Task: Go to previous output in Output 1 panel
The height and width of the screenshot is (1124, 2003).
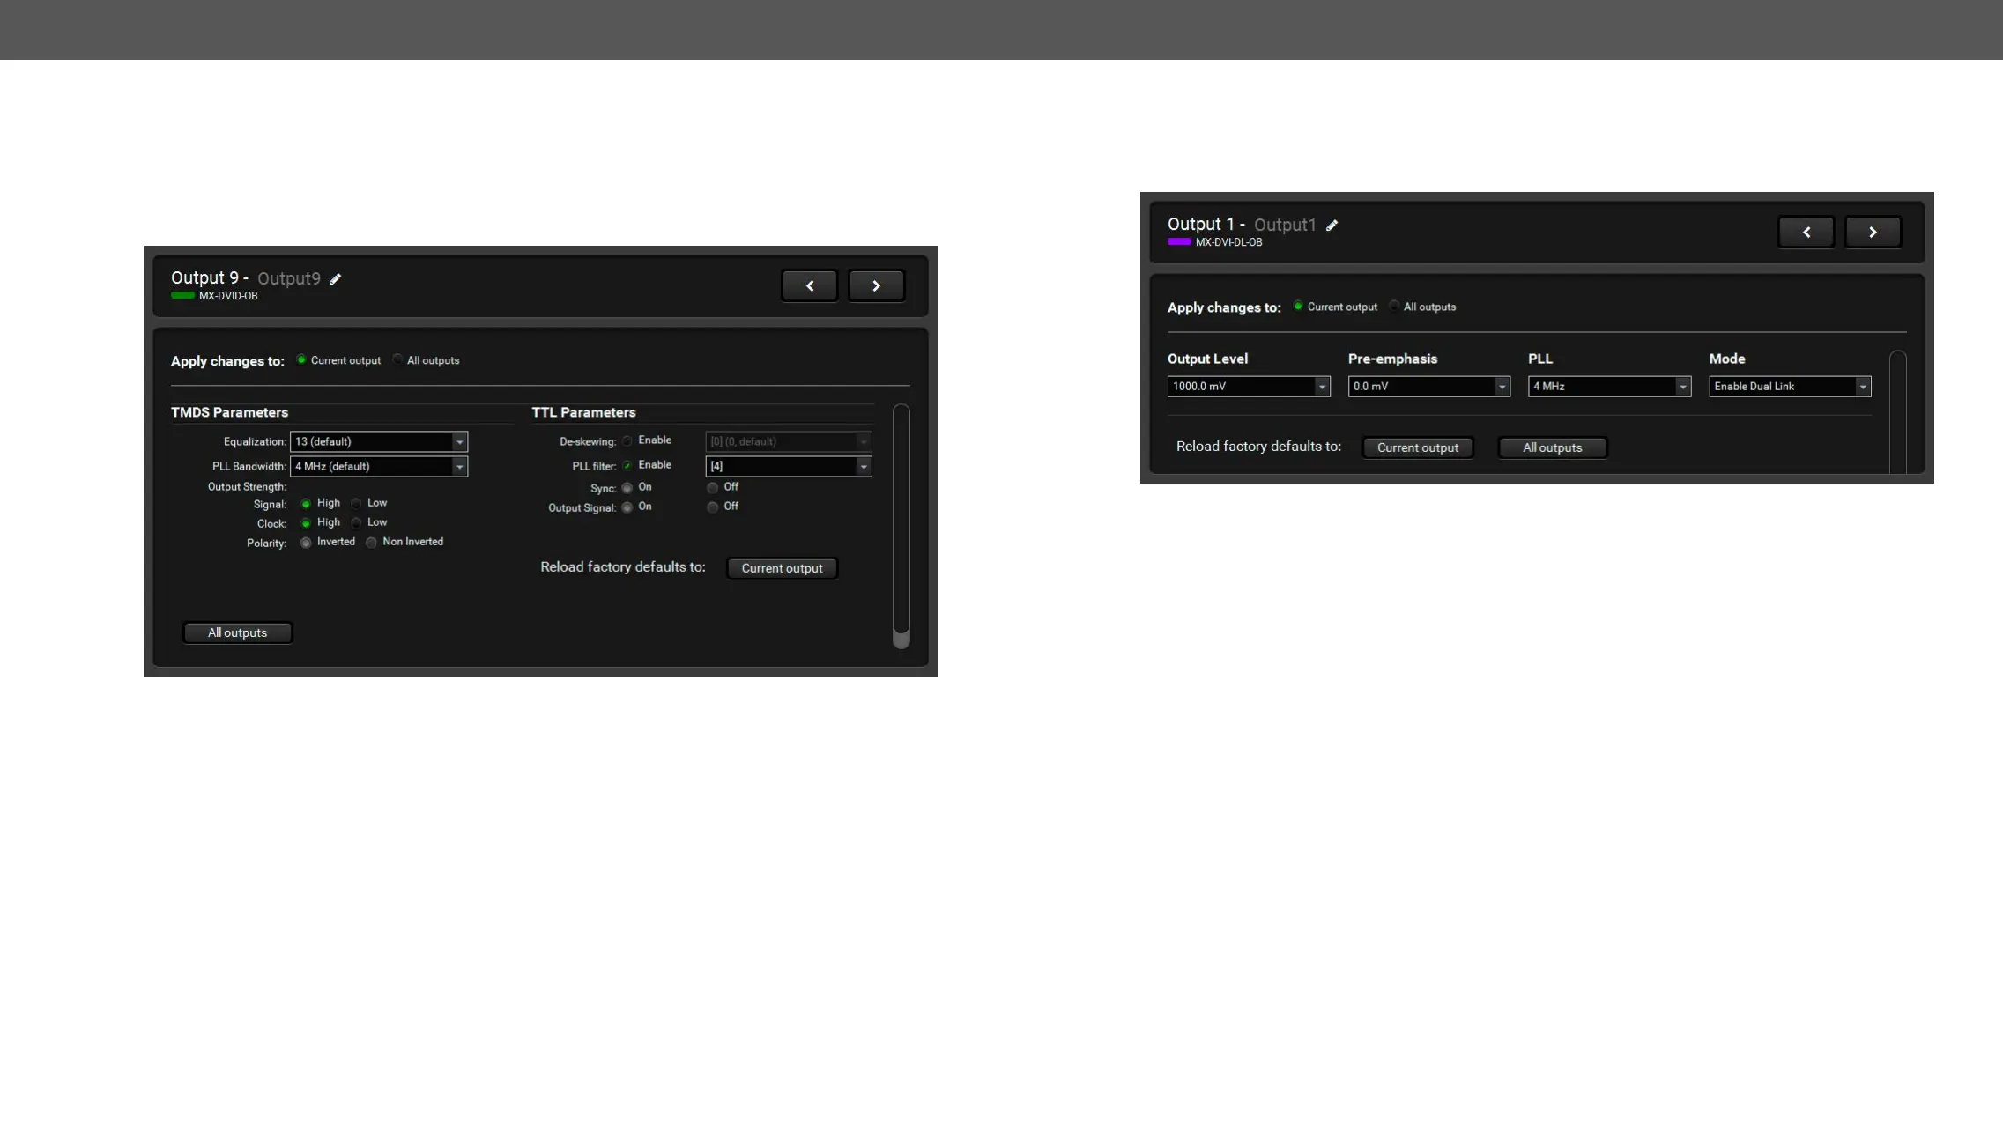Action: pos(1806,232)
